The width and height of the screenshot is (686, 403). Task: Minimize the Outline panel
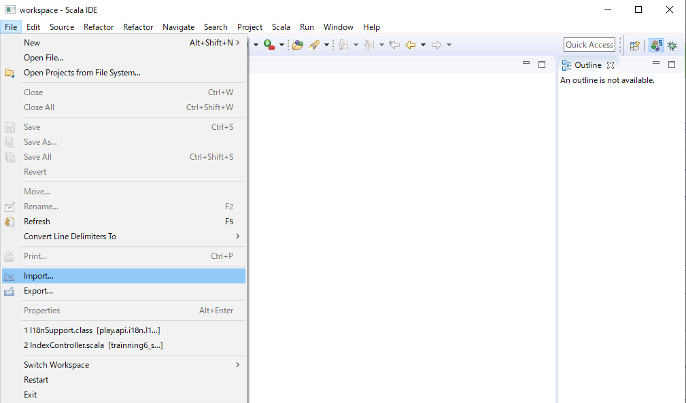pos(656,64)
